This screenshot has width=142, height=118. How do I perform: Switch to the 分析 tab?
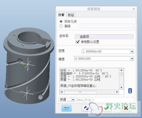point(61,15)
